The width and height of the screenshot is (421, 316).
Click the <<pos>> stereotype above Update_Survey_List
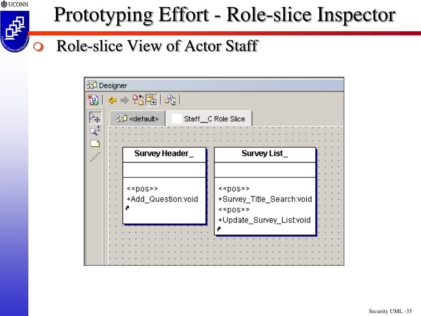click(x=234, y=209)
